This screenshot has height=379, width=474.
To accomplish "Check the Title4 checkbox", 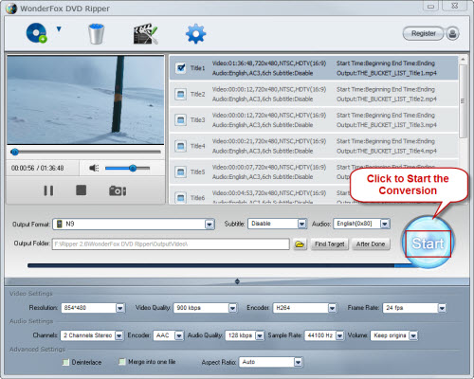I will coord(180,146).
